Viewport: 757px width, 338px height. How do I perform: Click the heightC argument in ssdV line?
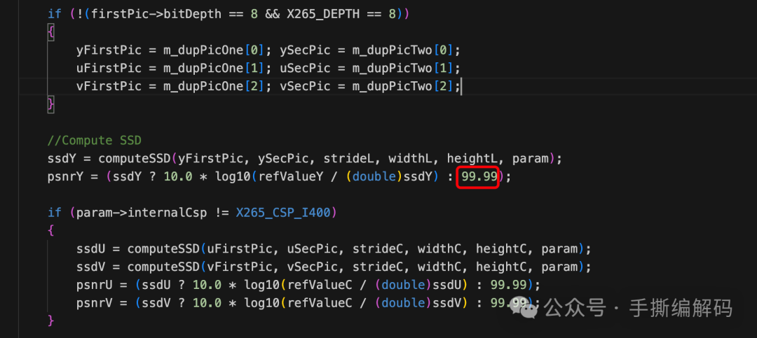coord(500,267)
